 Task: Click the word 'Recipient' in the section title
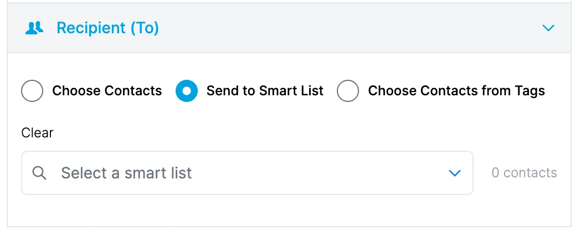click(91, 28)
